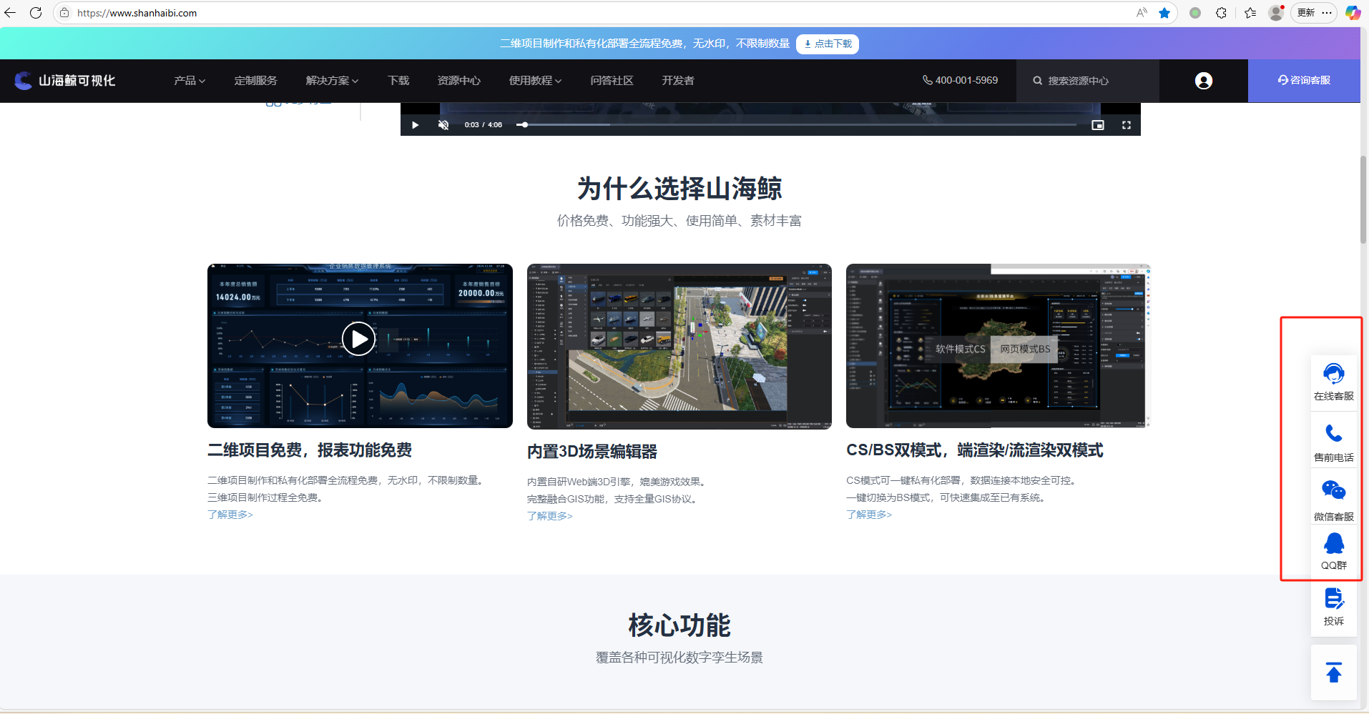This screenshot has width=1369, height=714.
Task: Play the 二维项目免费 thumbnail video
Action: pyautogui.click(x=359, y=339)
